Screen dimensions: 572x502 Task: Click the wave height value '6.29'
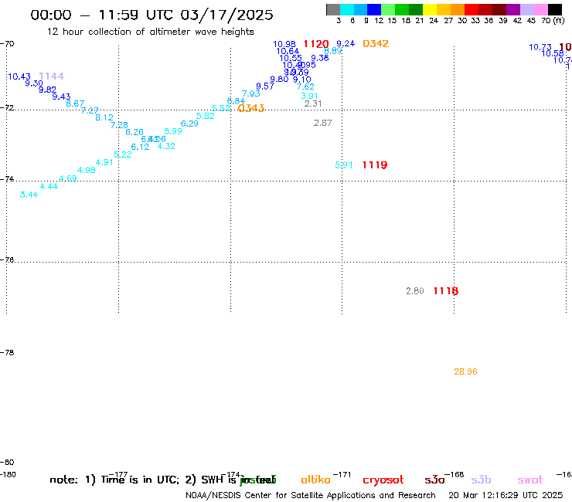click(189, 124)
